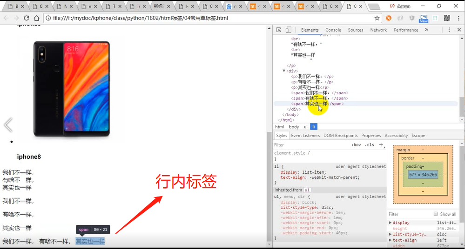This screenshot has width=465, height=249.
Task: Open a new browser tab
Action: (374, 7)
